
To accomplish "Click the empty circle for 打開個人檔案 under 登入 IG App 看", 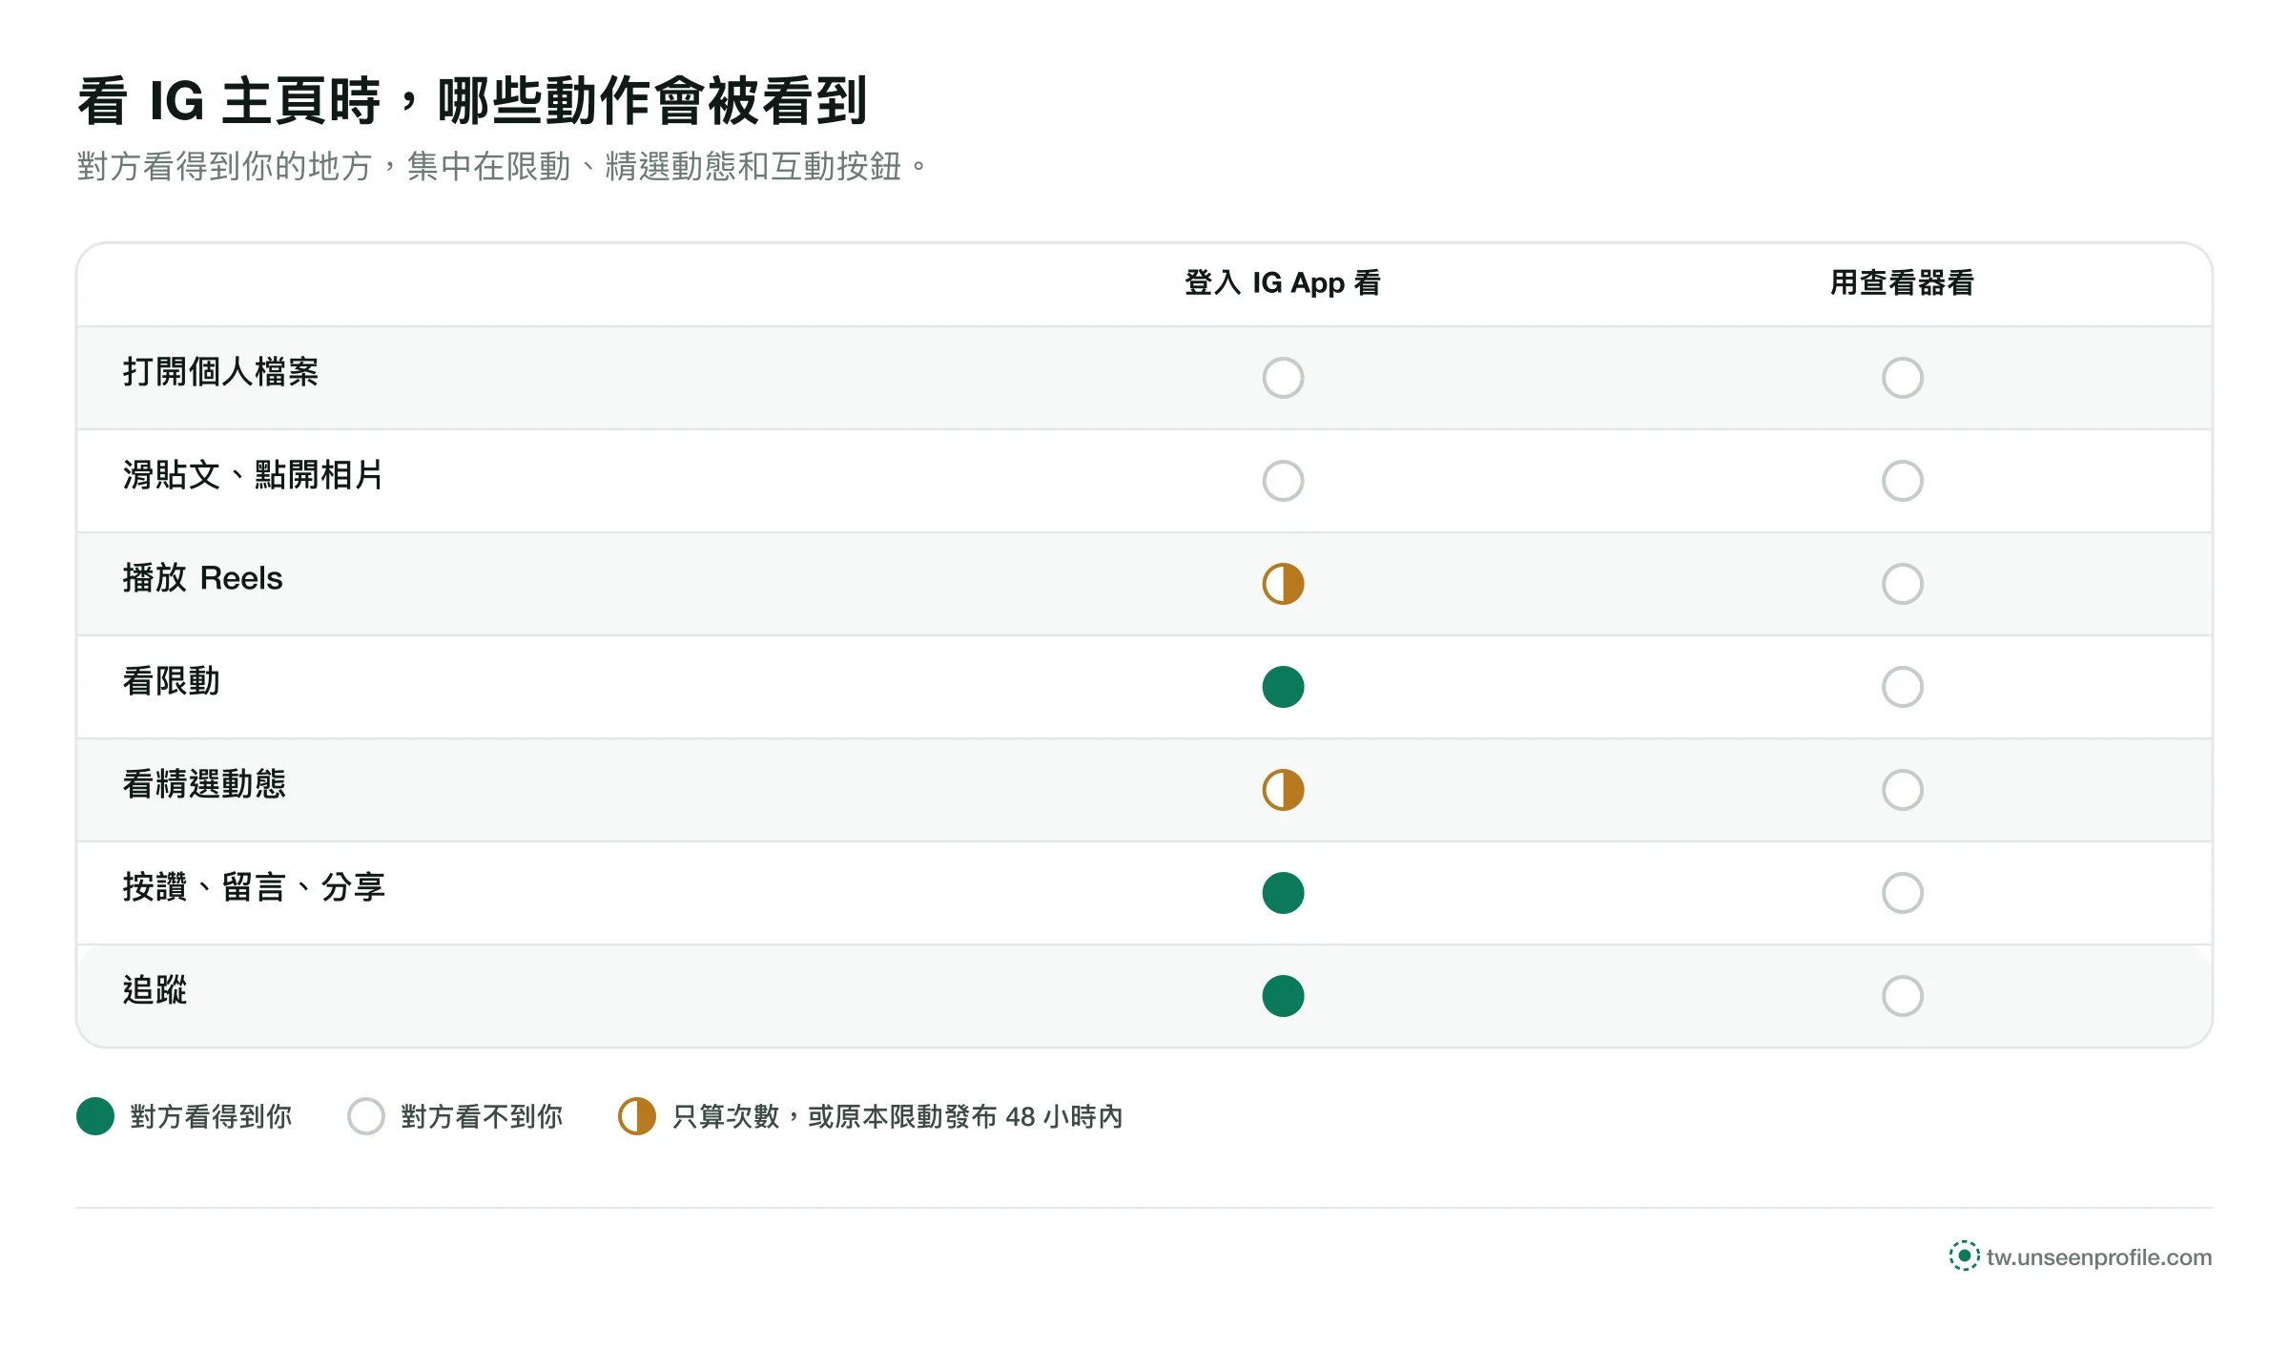I will click(x=1283, y=378).
